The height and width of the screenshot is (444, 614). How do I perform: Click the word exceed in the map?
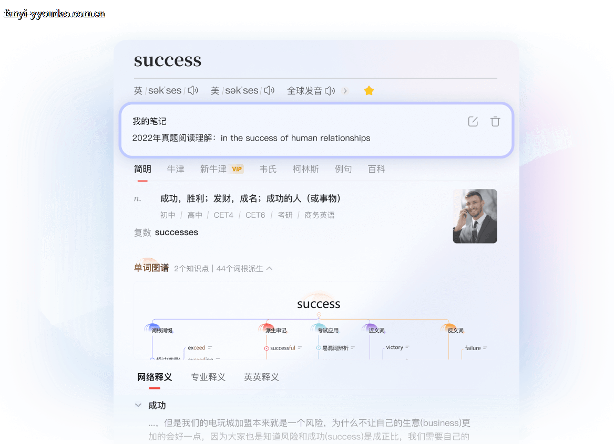pos(196,347)
